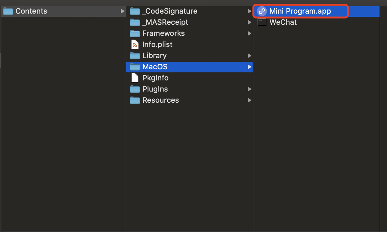Click the MacOS folder disclosure arrow
The width and height of the screenshot is (387, 232).
[x=250, y=67]
